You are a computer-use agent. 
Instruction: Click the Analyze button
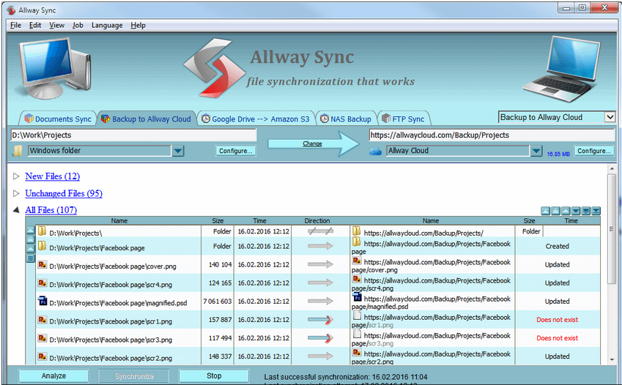pyautogui.click(x=53, y=376)
